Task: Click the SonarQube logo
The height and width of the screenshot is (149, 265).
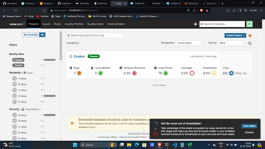Action: pyautogui.click(x=17, y=24)
